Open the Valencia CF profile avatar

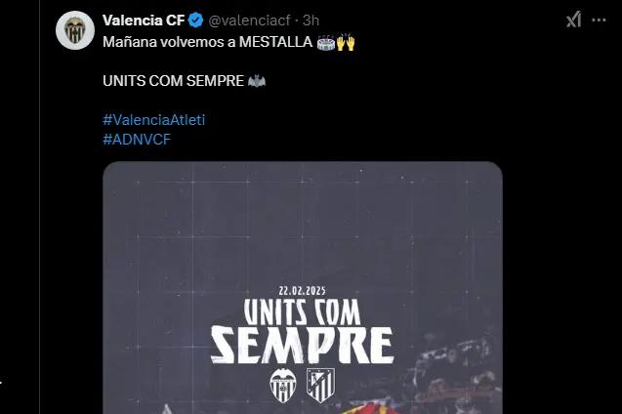(75, 30)
